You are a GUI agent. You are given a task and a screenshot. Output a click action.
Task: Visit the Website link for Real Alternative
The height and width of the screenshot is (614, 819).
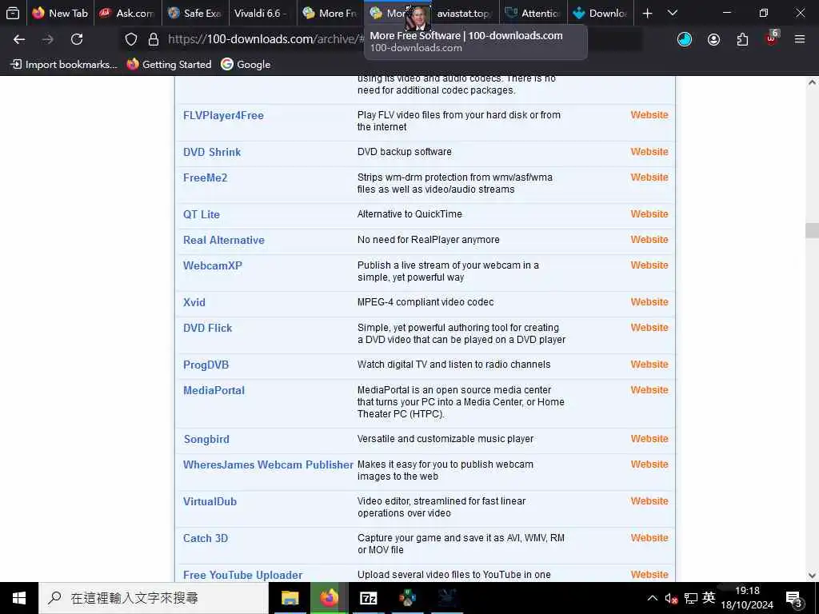(x=649, y=239)
